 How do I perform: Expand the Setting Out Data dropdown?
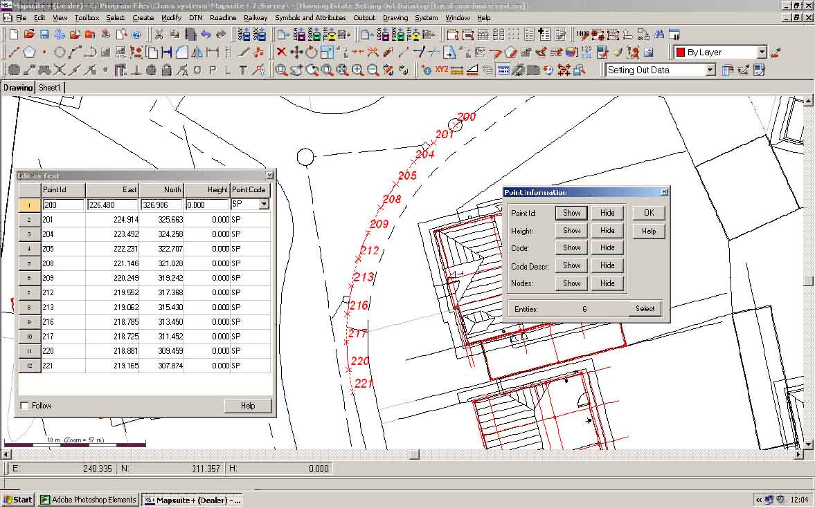[709, 69]
